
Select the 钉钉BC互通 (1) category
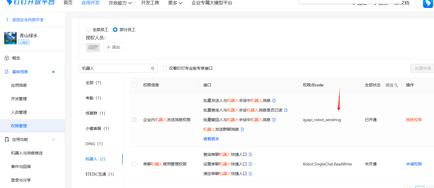point(100,174)
